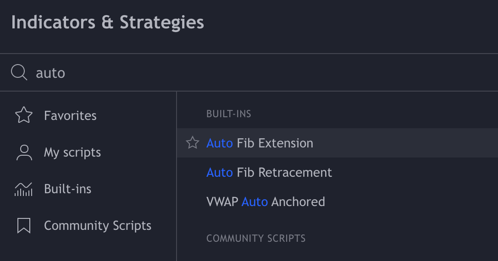Click the magnifying glass search icon

pos(19,72)
